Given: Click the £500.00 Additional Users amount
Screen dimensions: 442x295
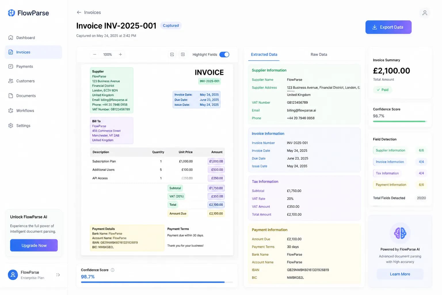Looking at the screenshot, I should click(x=216, y=170).
